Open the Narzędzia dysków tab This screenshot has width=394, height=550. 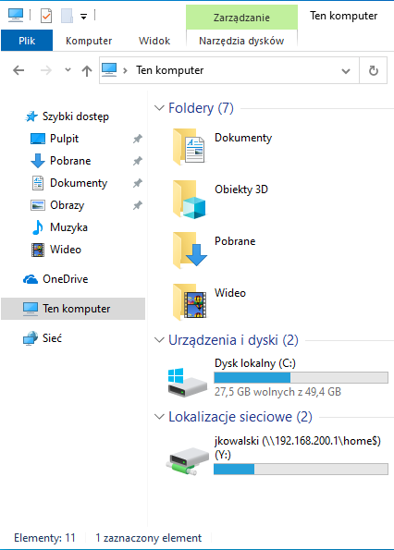(x=241, y=41)
